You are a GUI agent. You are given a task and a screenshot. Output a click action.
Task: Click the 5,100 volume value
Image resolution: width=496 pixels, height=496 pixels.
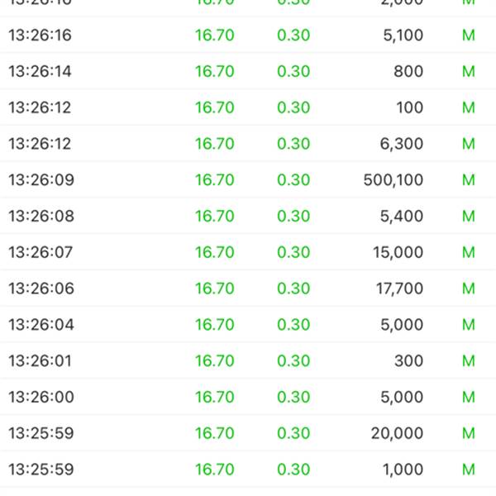click(402, 36)
